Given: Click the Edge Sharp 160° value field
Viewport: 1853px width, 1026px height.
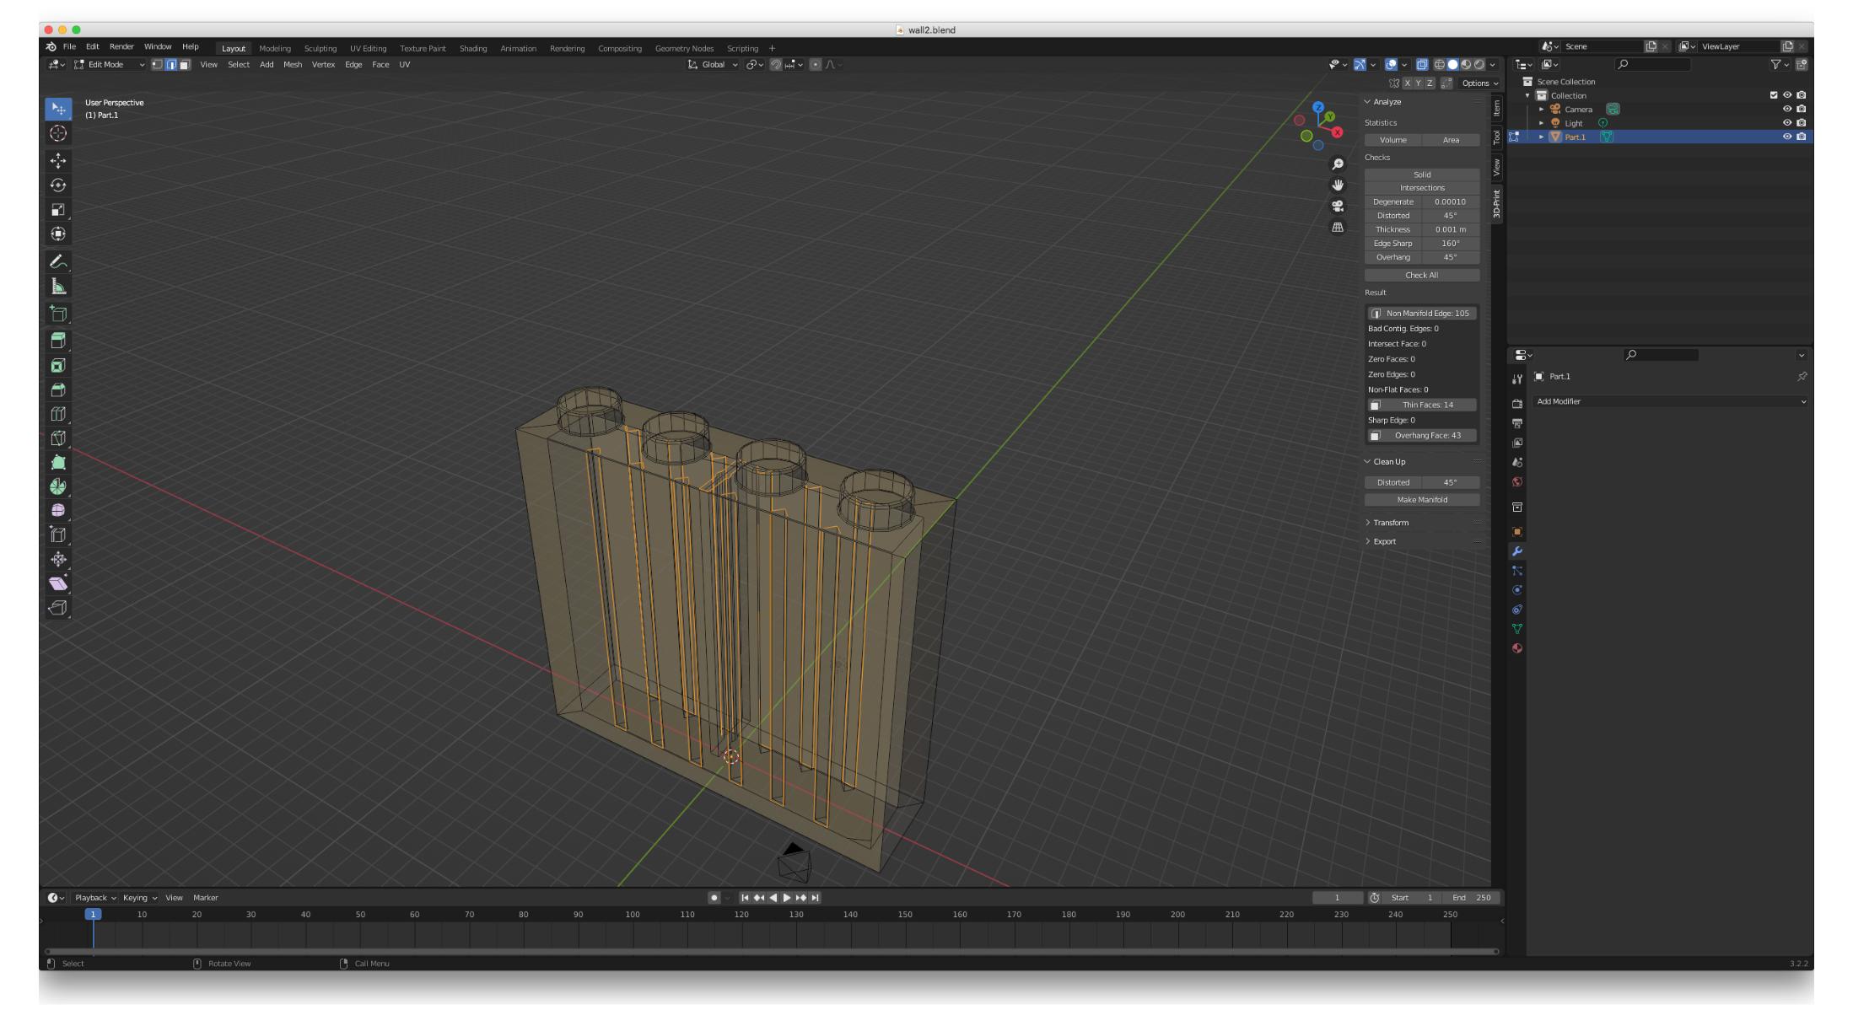Looking at the screenshot, I should pos(1451,244).
